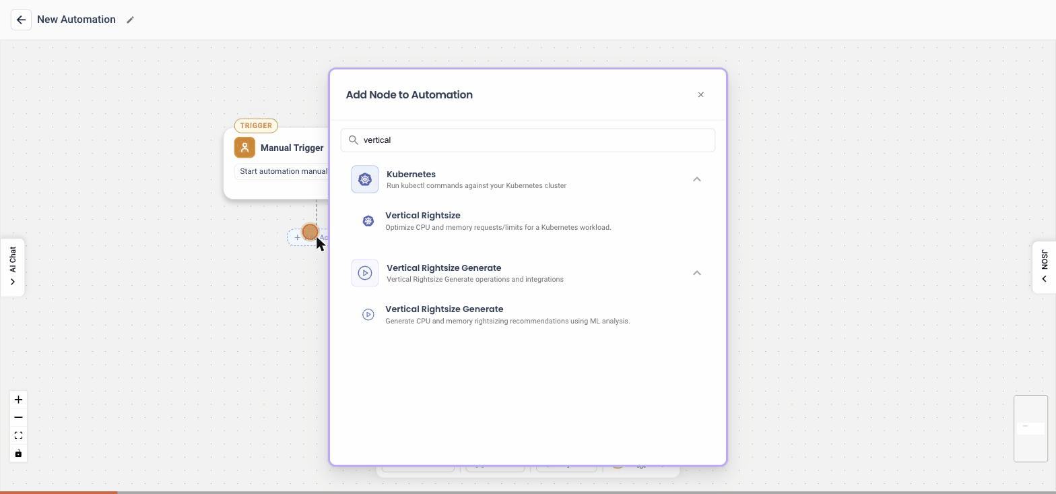Image resolution: width=1056 pixels, height=494 pixels.
Task: Collapse the Vertical Rightsize Generate category chevron
Action: click(697, 273)
